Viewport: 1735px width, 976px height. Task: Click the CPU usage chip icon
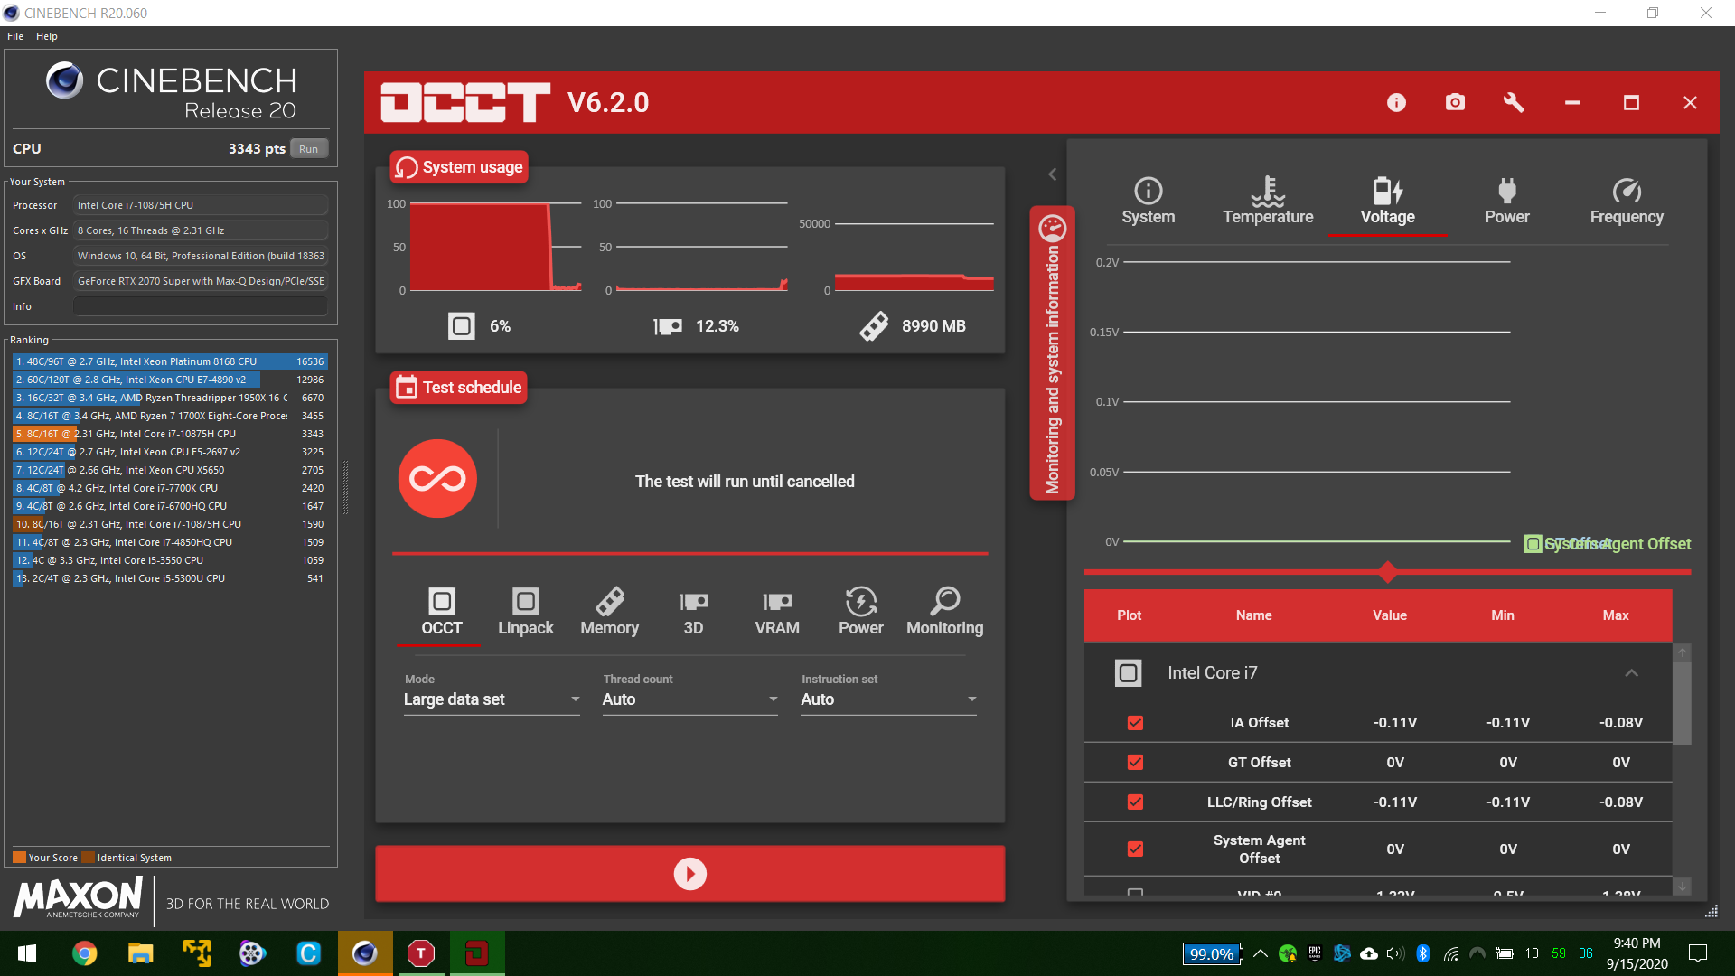pyautogui.click(x=461, y=326)
